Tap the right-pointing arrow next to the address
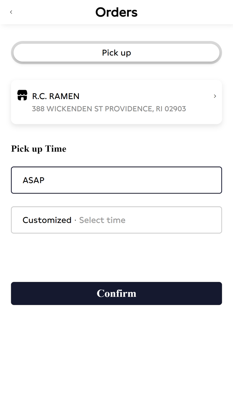Screen dimensions: 233x415 coord(215,96)
